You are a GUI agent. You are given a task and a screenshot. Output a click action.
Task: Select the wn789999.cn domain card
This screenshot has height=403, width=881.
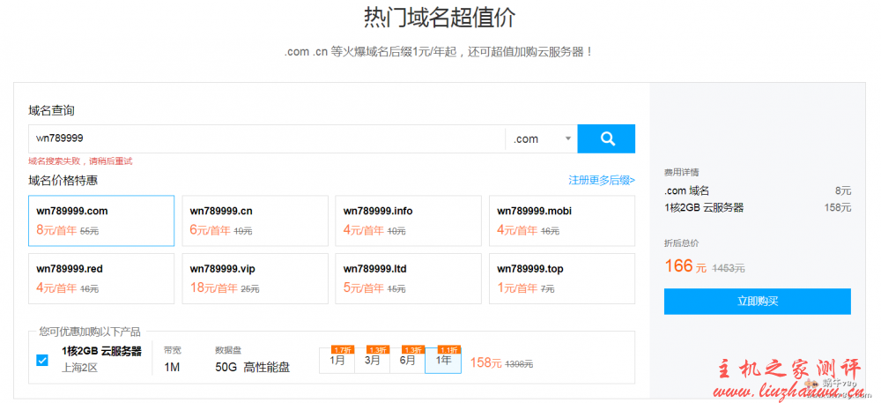click(x=255, y=220)
